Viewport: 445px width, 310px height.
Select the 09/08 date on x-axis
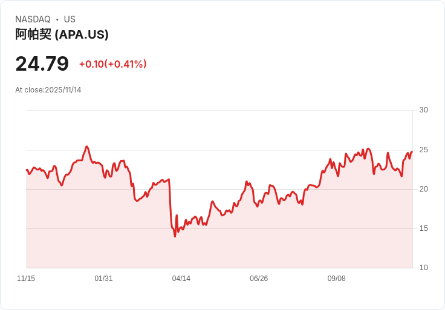coord(336,279)
